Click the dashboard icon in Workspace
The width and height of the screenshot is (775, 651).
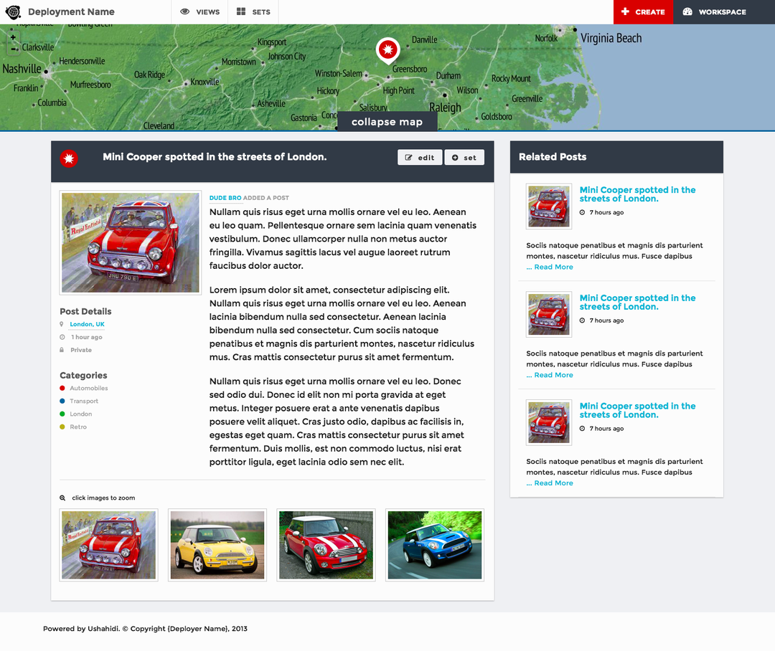[687, 11]
